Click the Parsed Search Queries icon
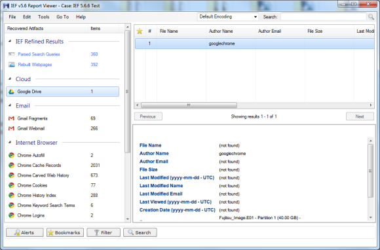This screenshot has height=250, width=380. tap(11, 54)
